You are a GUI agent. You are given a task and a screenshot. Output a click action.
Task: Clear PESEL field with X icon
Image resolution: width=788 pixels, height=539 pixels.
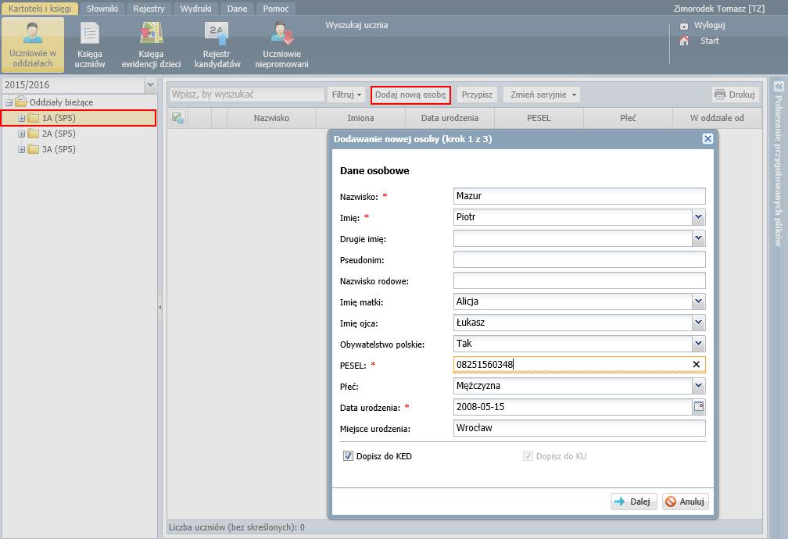coord(696,364)
